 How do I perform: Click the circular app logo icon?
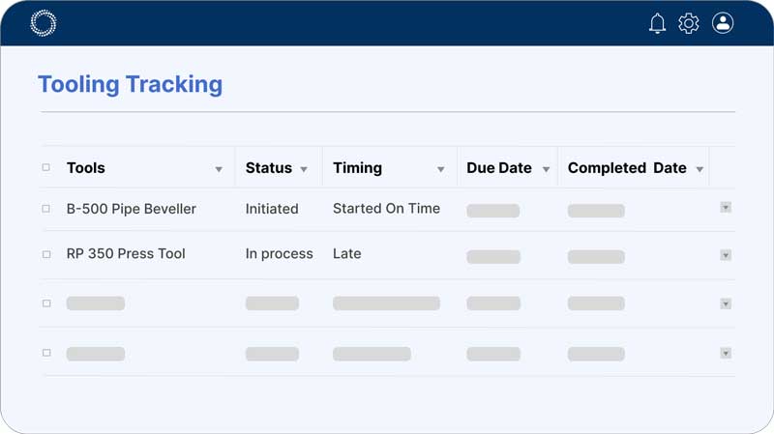pos(44,23)
